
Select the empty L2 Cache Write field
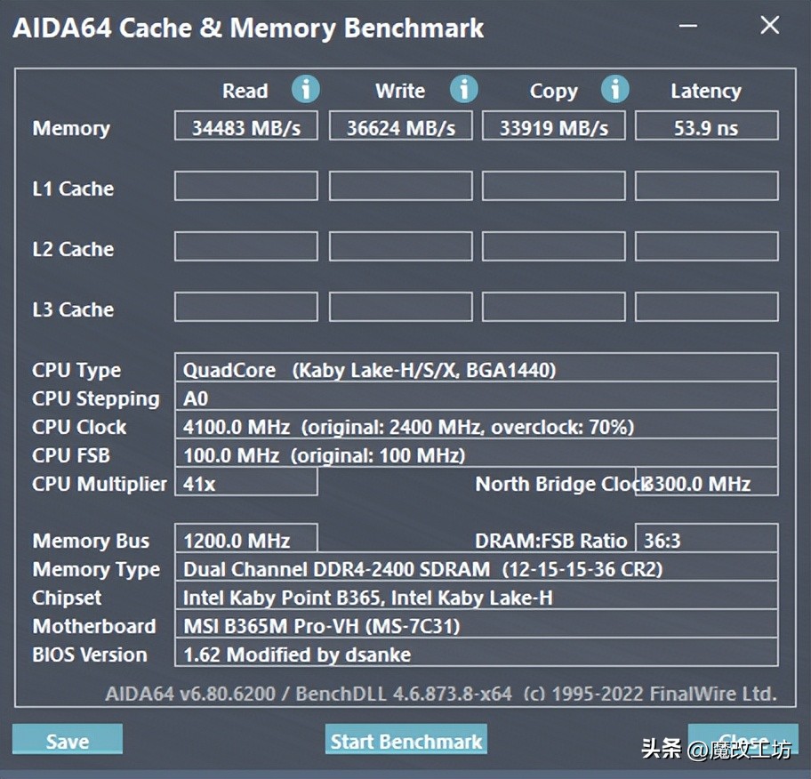pos(400,246)
